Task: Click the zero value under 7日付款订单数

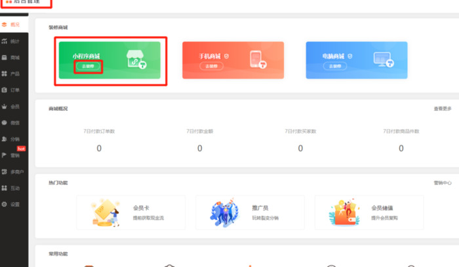Action: click(x=99, y=148)
